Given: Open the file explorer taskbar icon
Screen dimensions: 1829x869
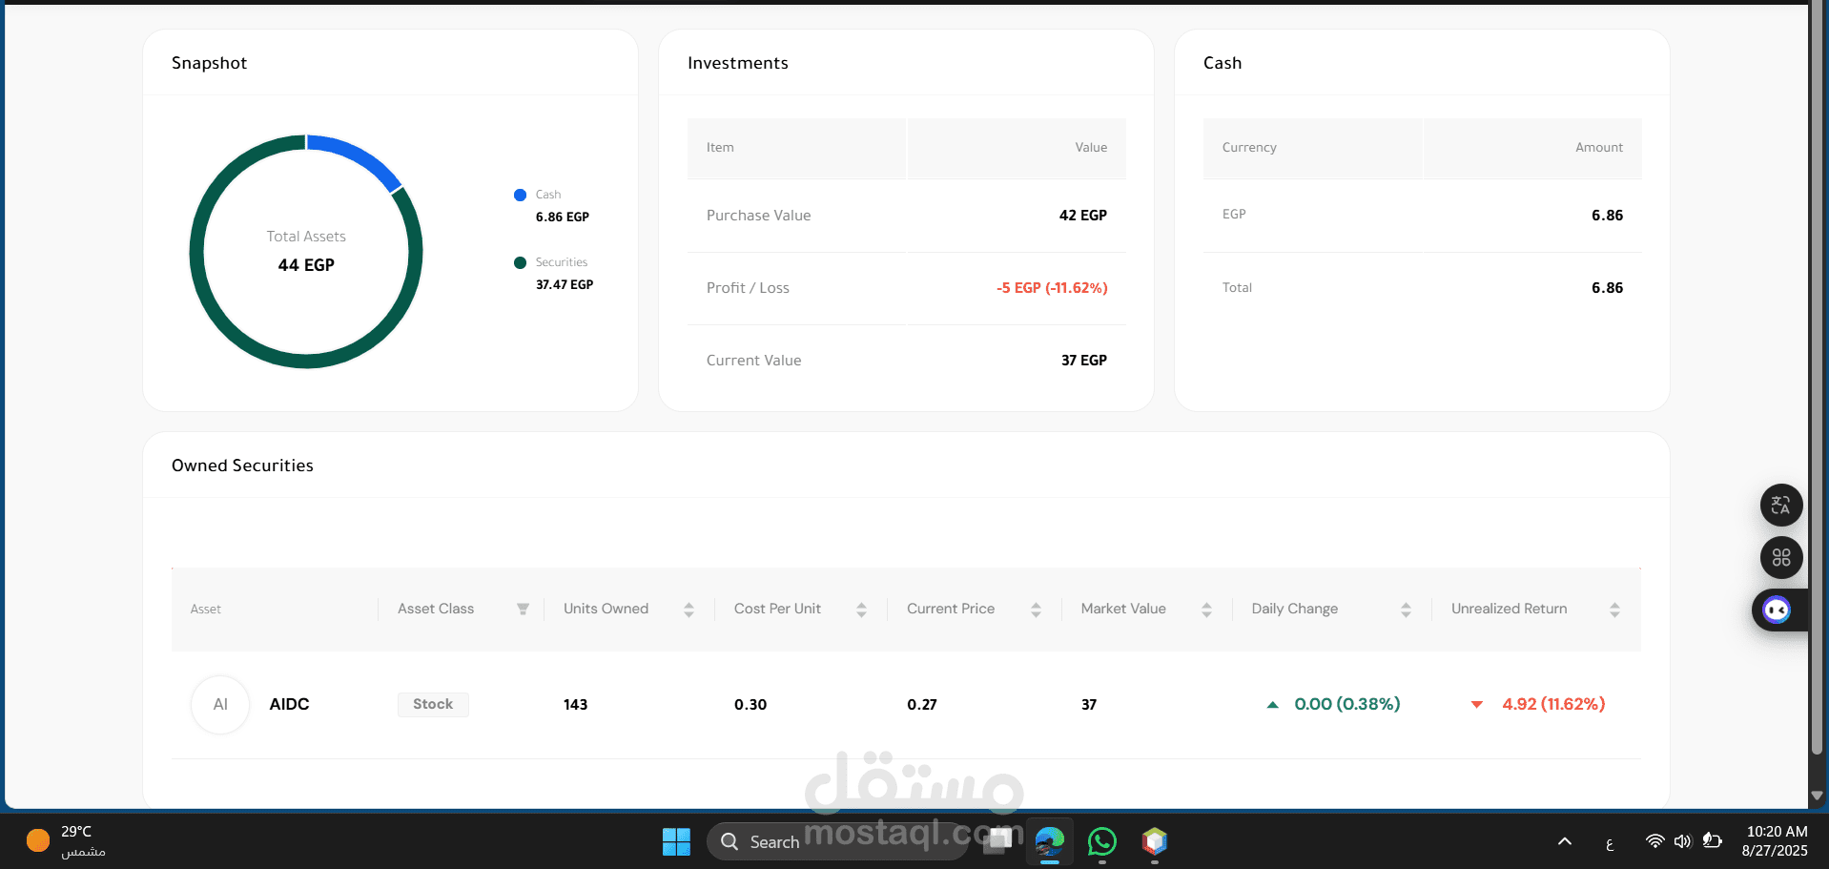Looking at the screenshot, I should (997, 841).
